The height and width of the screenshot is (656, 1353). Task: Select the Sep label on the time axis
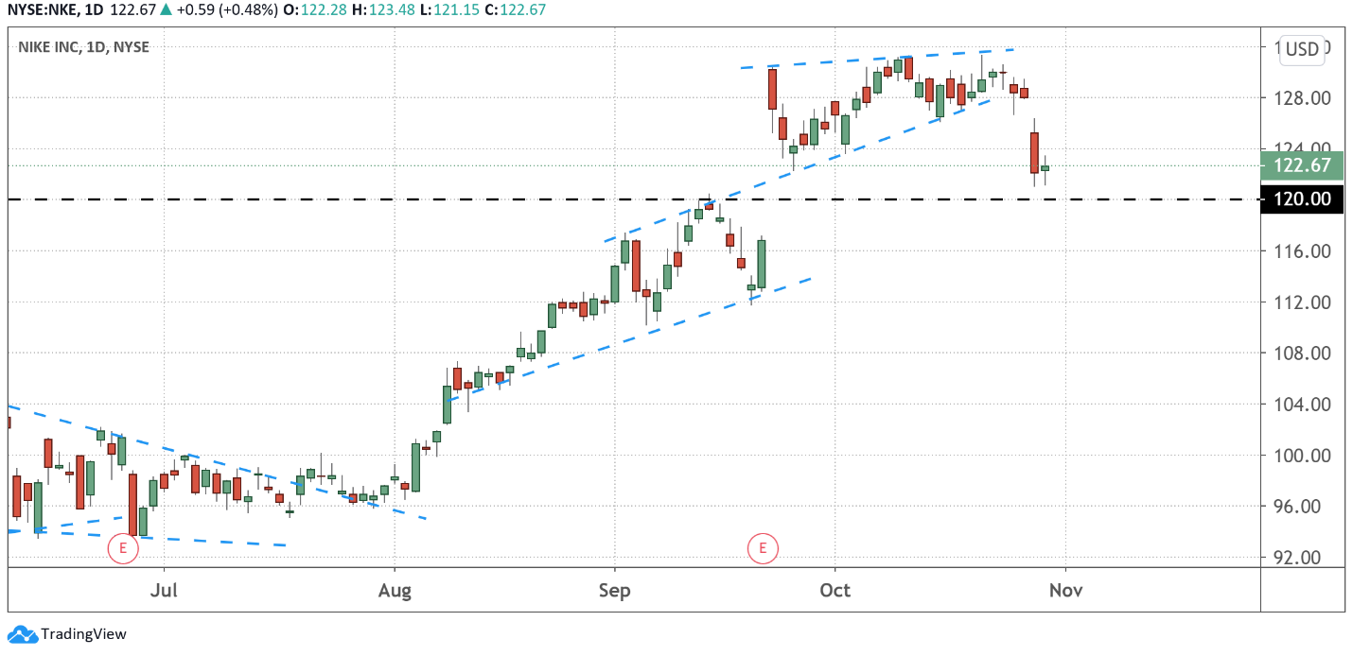click(615, 591)
